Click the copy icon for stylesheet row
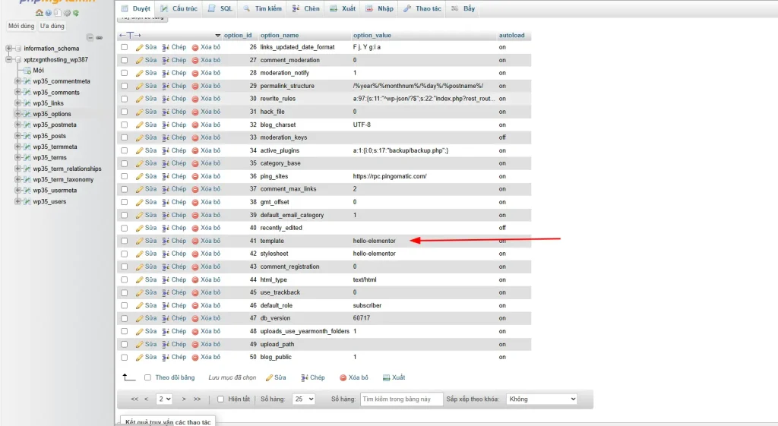 coord(166,254)
